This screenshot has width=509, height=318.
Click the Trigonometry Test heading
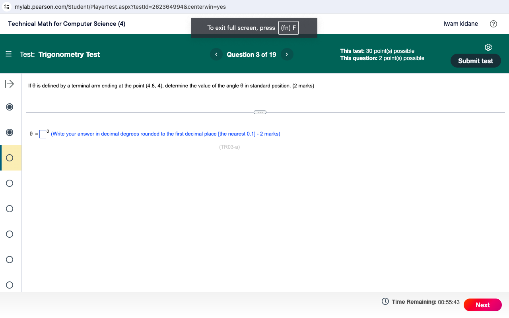coord(69,54)
